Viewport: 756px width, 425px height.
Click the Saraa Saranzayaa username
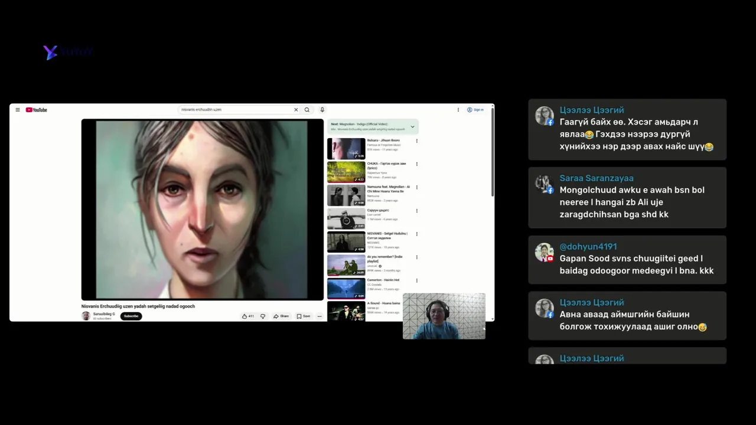tap(597, 178)
